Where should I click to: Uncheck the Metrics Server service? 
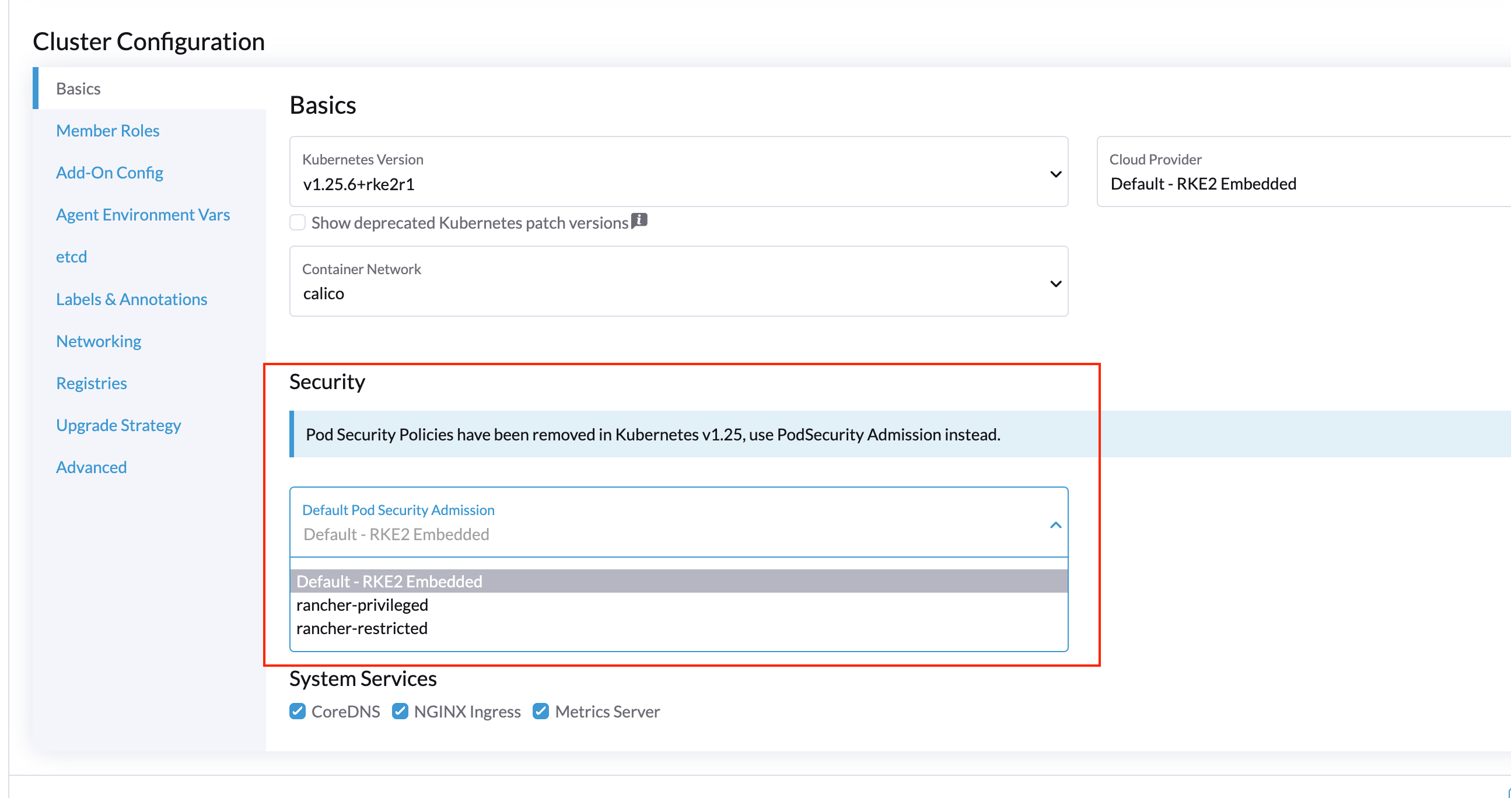[540, 710]
